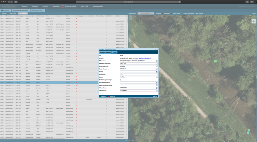Open the Benutzer menu

pyautogui.click(x=25, y=6)
